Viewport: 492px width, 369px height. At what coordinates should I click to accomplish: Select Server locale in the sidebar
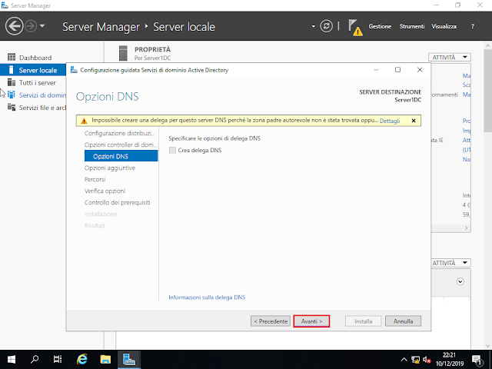coord(33,70)
